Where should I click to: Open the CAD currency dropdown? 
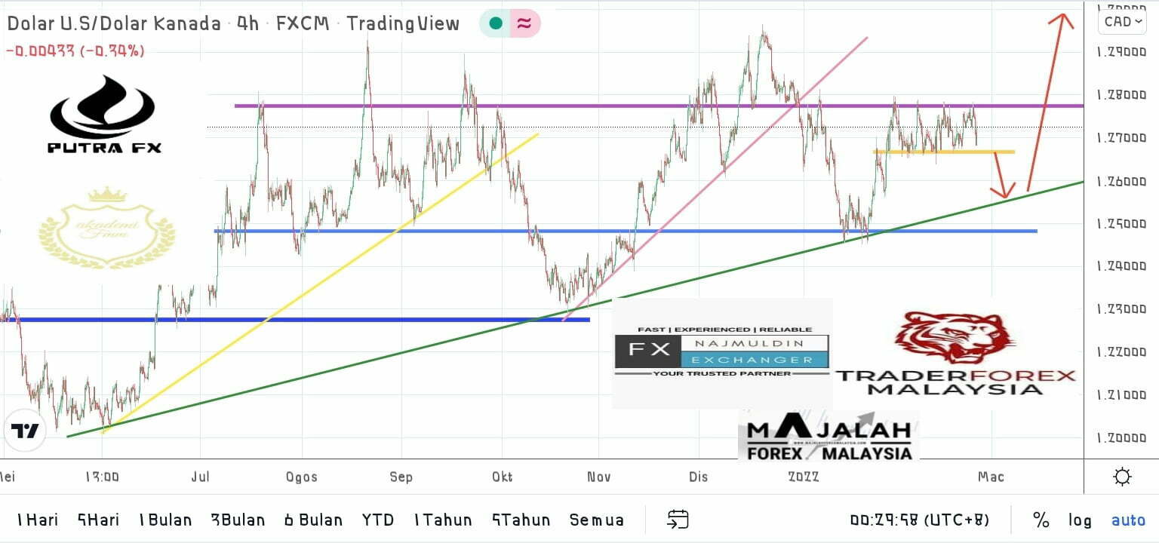point(1122,21)
